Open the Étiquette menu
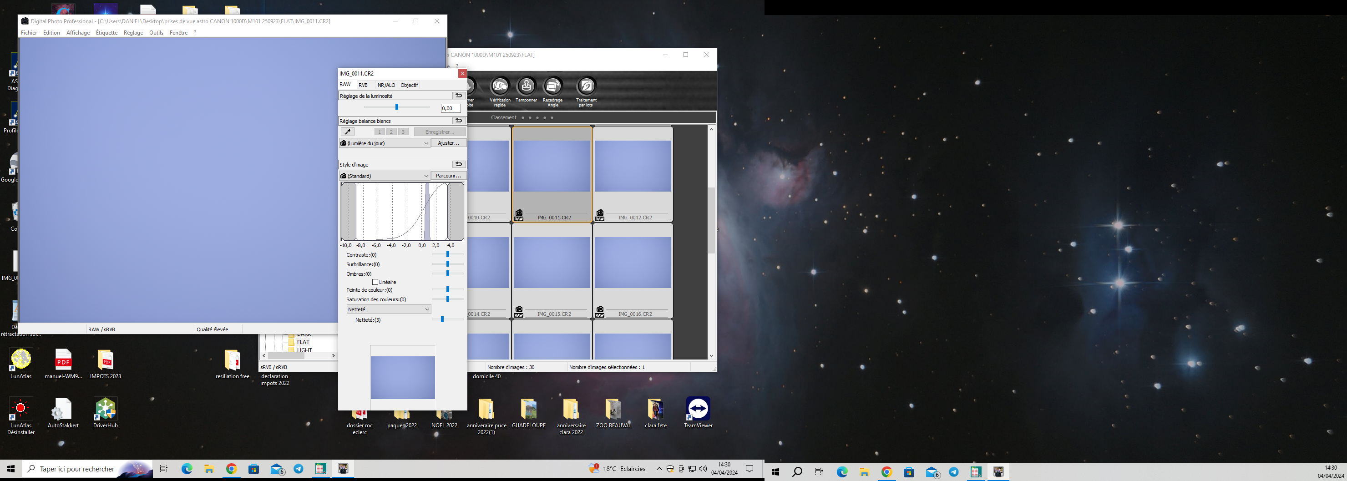 click(x=106, y=32)
